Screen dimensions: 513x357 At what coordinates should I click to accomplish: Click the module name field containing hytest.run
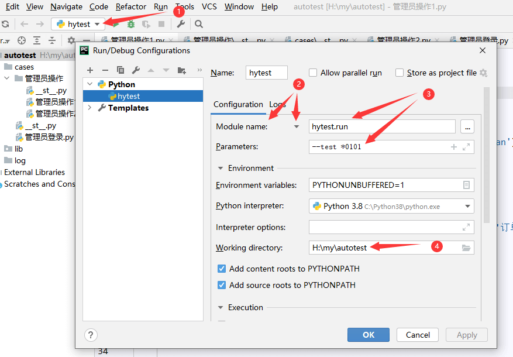(382, 126)
